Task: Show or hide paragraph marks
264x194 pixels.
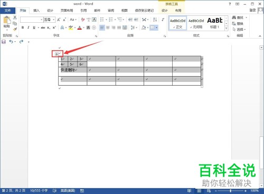Action: pos(163,20)
